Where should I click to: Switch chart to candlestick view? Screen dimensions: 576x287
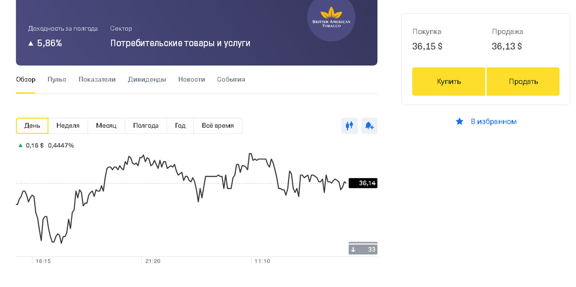point(349,125)
